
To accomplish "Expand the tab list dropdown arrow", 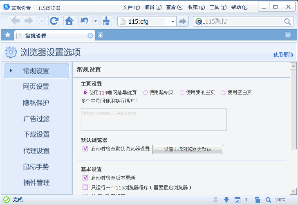I will (x=288, y=35).
